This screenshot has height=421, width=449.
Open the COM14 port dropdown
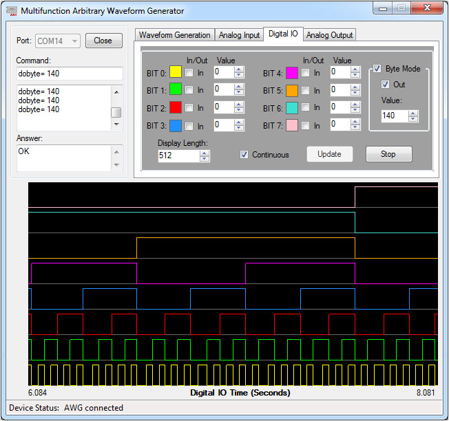click(58, 41)
